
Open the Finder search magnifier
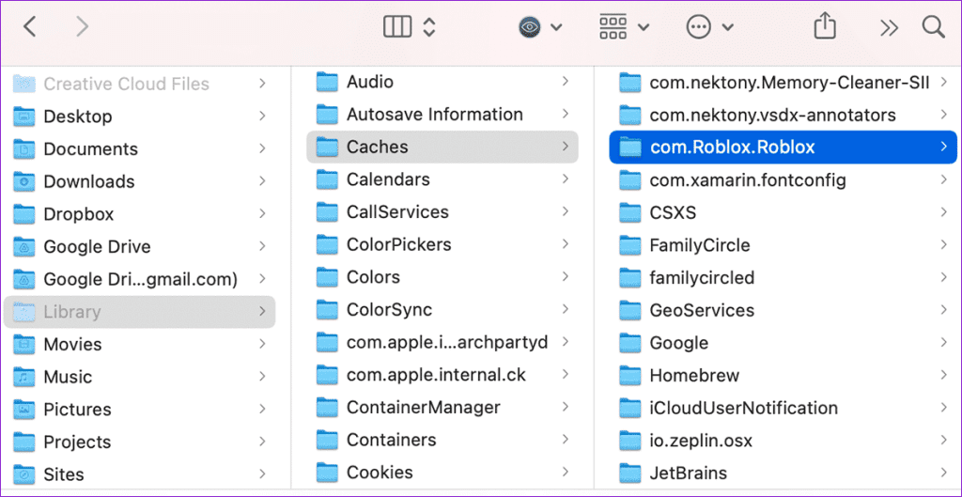(x=933, y=27)
